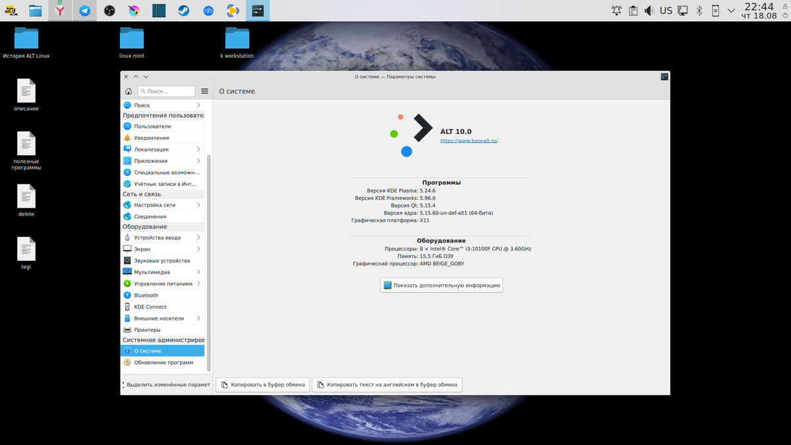Open the linux mint desktop folder
This screenshot has width=791, height=445.
(132, 43)
